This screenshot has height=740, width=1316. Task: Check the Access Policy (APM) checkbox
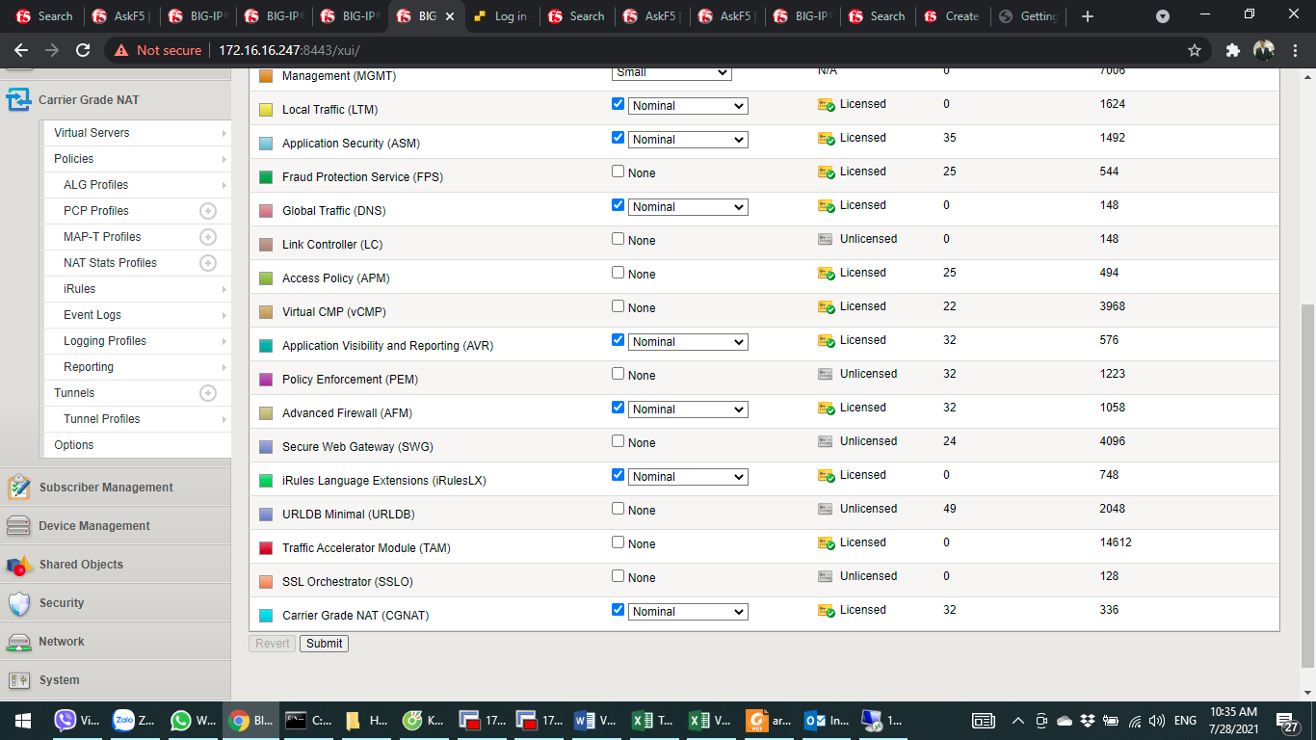tap(619, 273)
